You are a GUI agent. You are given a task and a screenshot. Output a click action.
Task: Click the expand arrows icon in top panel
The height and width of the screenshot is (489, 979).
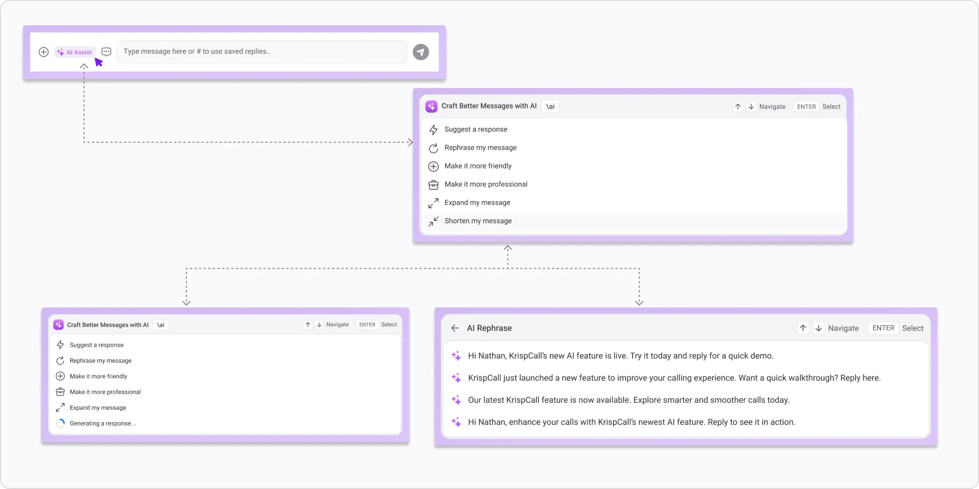pos(433,203)
